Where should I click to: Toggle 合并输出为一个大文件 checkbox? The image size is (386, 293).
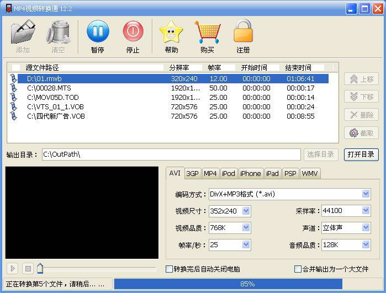pyautogui.click(x=298, y=269)
